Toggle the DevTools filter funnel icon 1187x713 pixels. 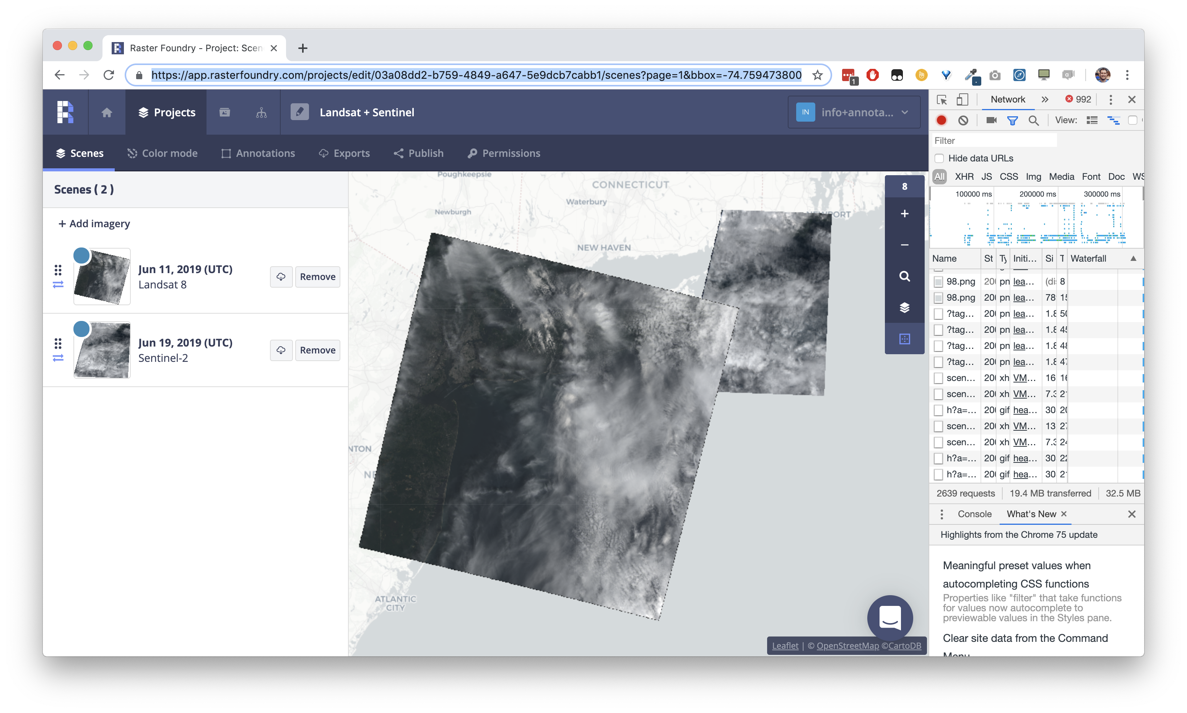(1012, 120)
